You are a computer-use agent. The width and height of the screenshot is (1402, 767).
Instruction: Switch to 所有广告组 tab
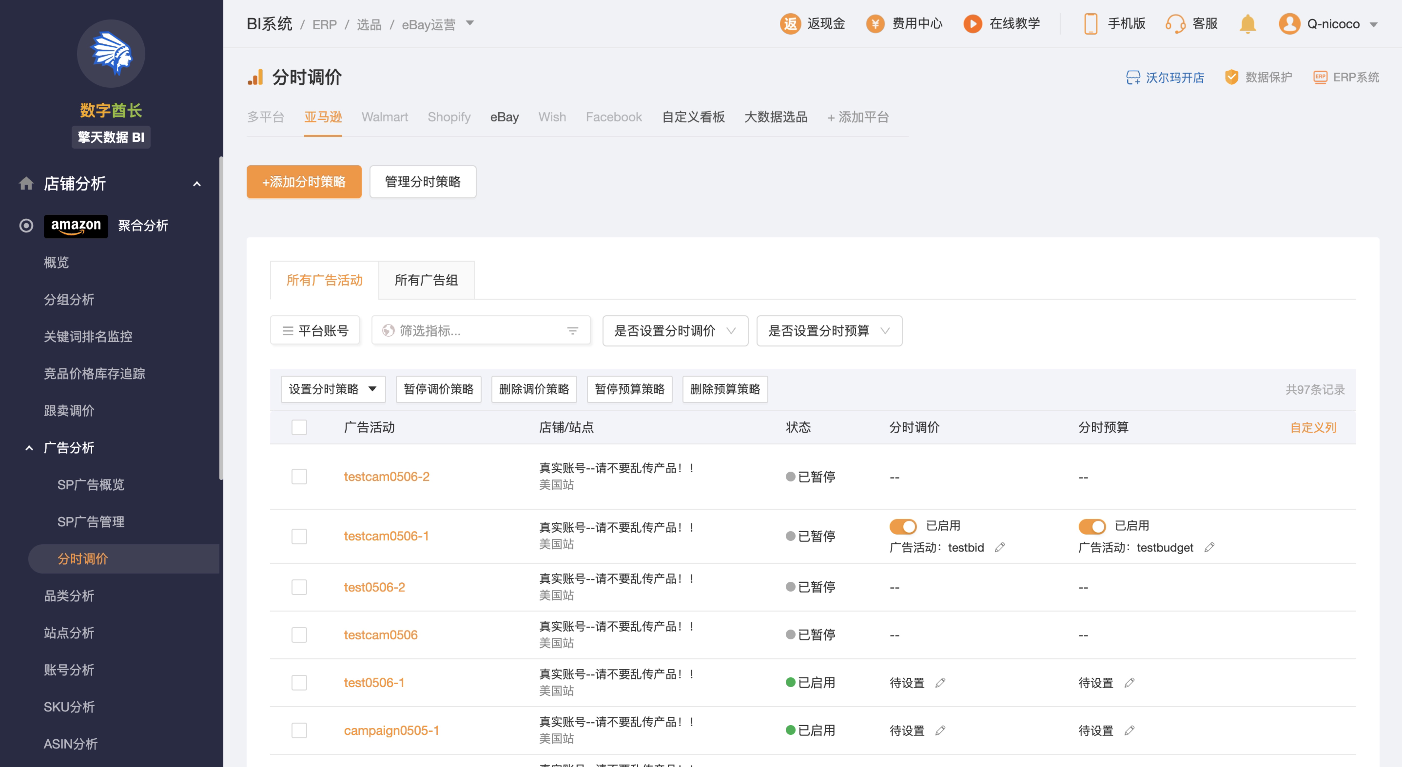(x=426, y=280)
